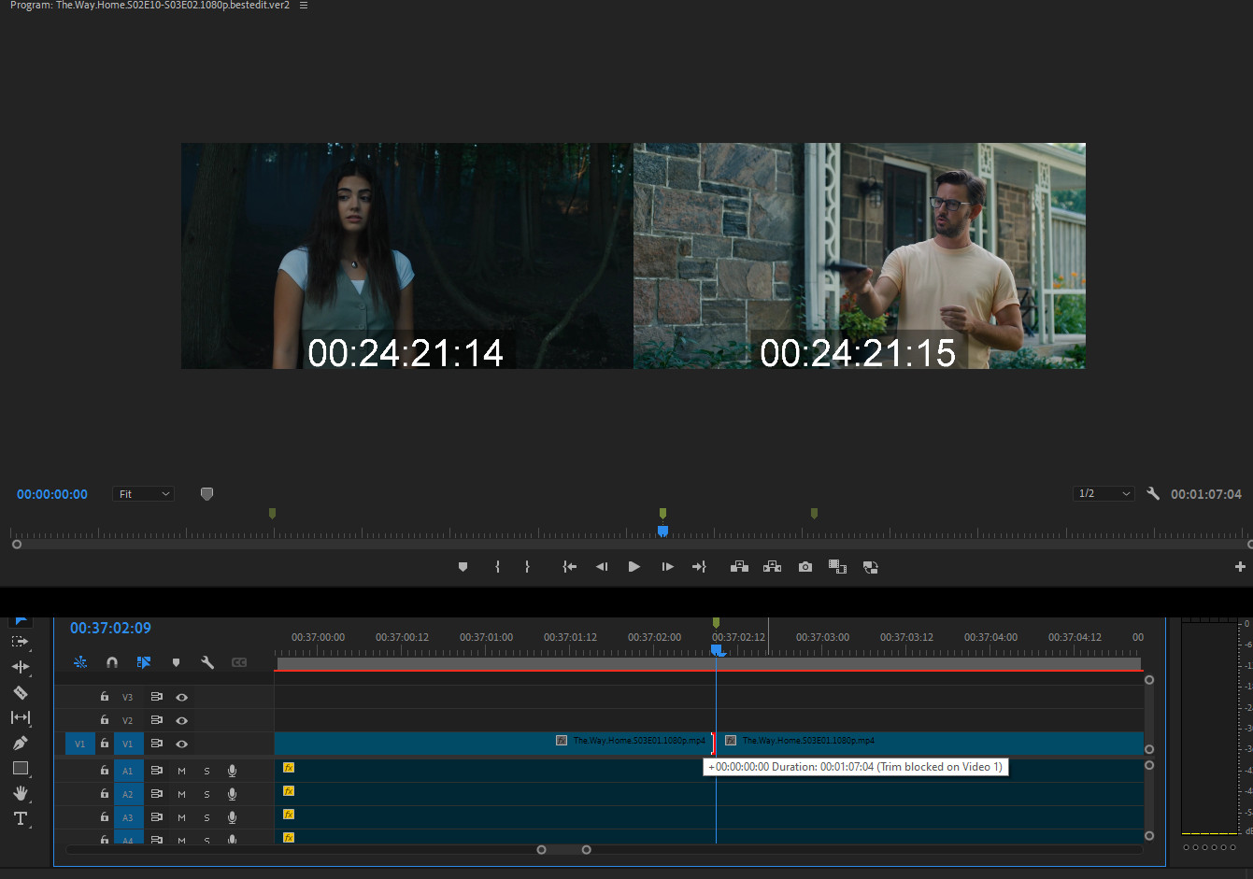Toggle V1 track targeting
1253x879 pixels.
coord(128,744)
